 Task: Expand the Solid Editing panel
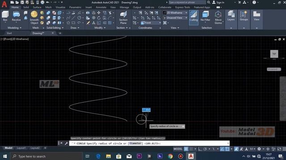point(55,28)
